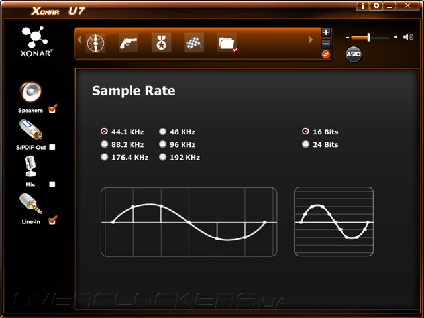Add a profile with the plus button
The width and height of the screenshot is (424, 318).
326,32
